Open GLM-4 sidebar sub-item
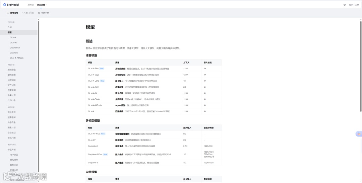Viewport: 362px width, 183px height. coord(13,37)
